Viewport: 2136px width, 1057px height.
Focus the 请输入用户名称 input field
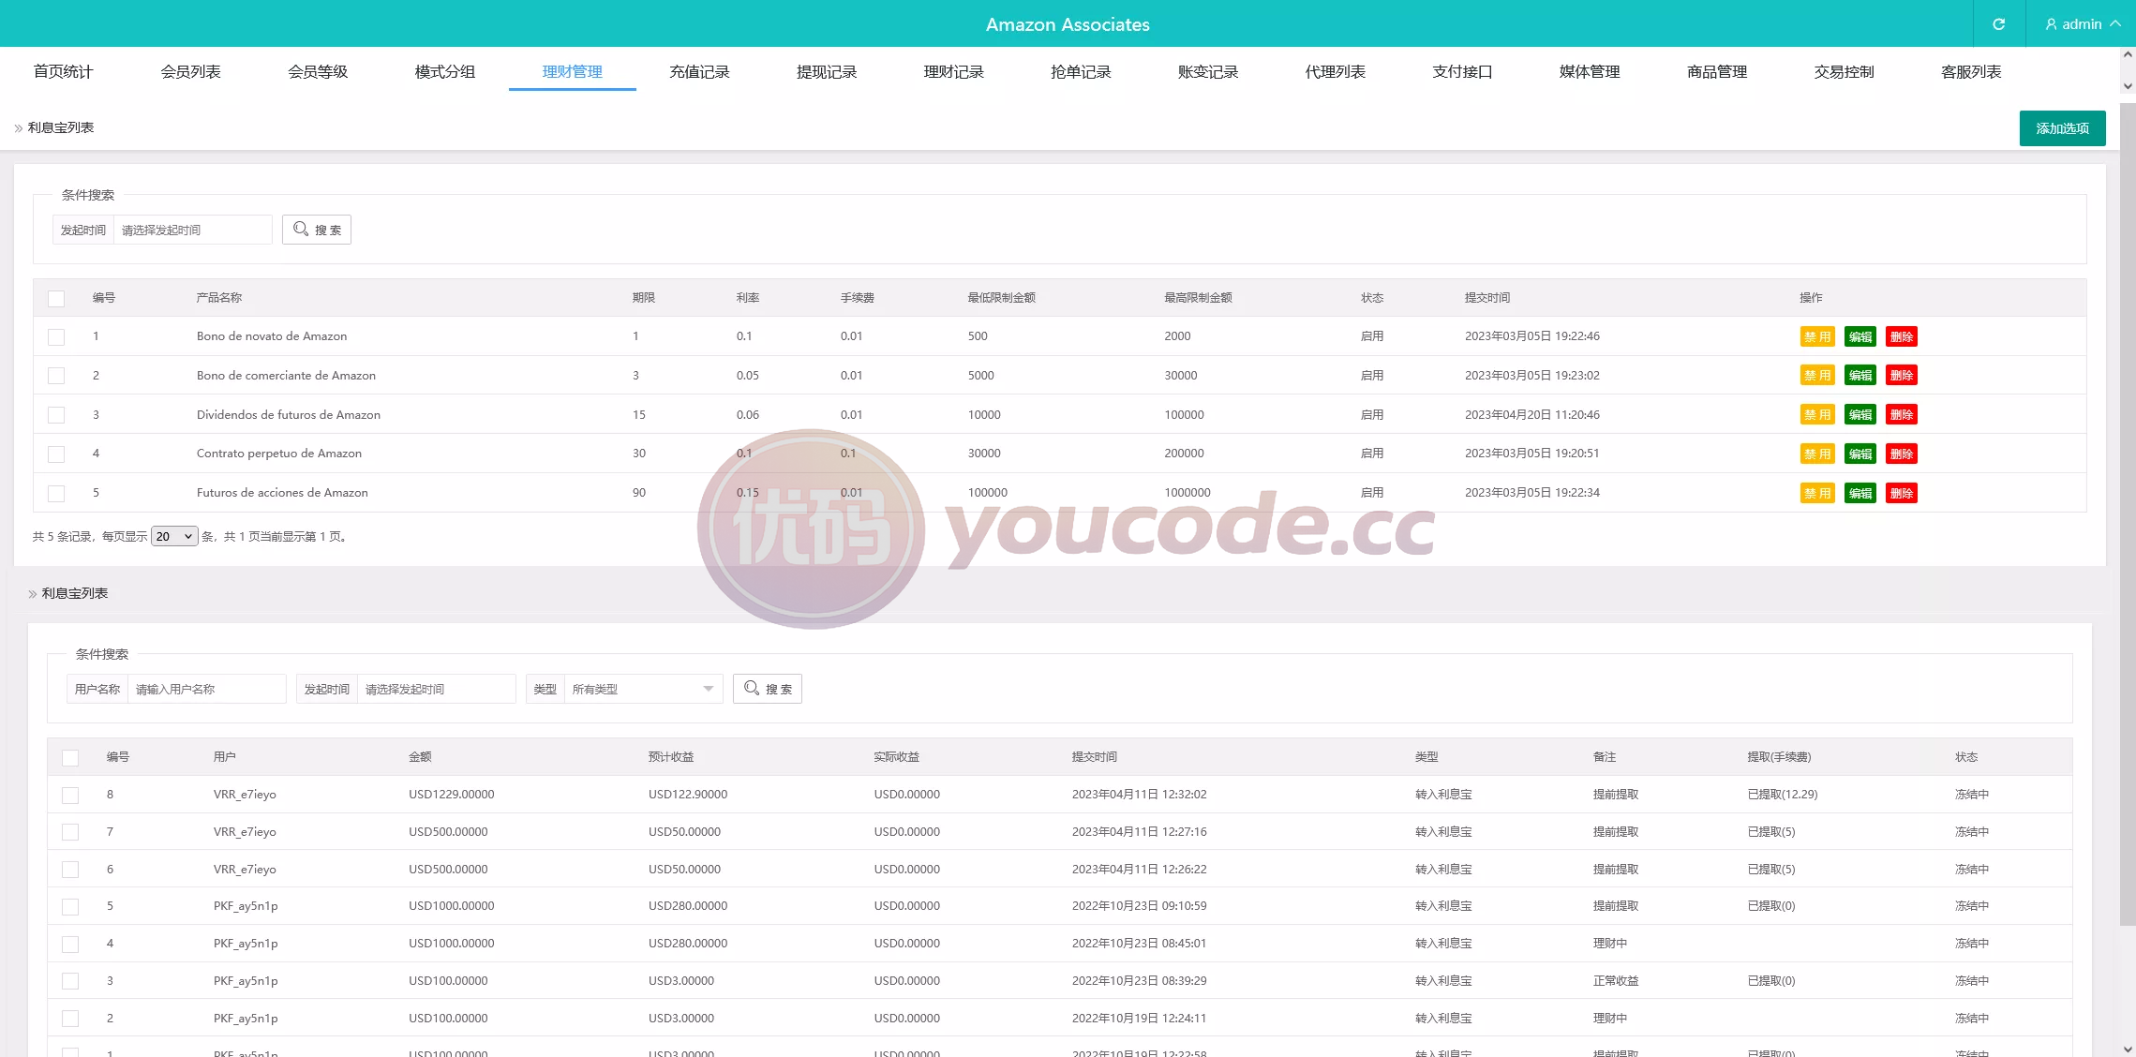pos(206,689)
